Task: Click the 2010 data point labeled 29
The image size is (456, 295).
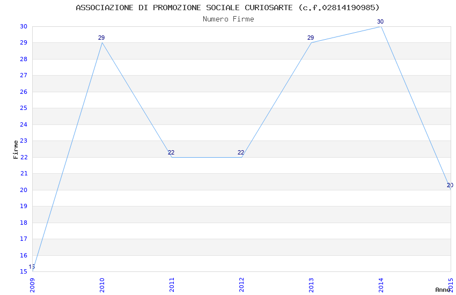Action: (x=102, y=43)
